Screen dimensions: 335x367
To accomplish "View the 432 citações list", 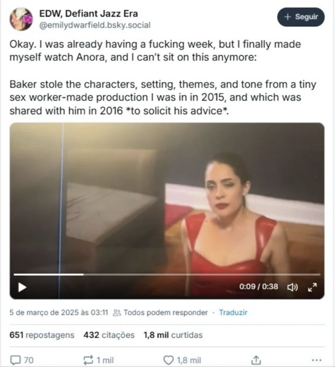I will 109,335.
